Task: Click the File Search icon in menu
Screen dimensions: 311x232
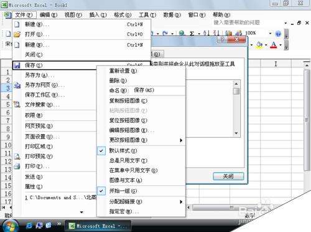Action: click(17, 105)
